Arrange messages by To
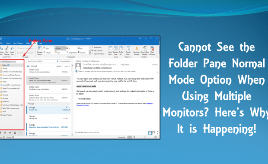This screenshot has height=164, width=268. click(68, 48)
